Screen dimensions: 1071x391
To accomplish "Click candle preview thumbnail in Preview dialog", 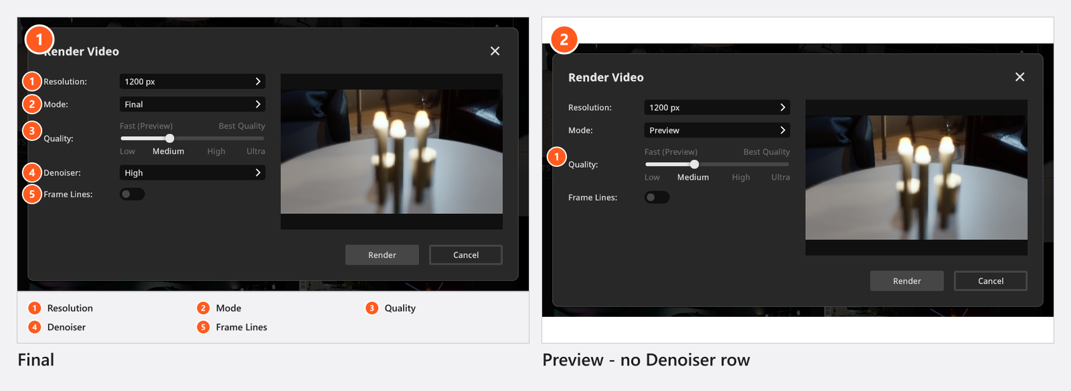I will pyautogui.click(x=916, y=178).
